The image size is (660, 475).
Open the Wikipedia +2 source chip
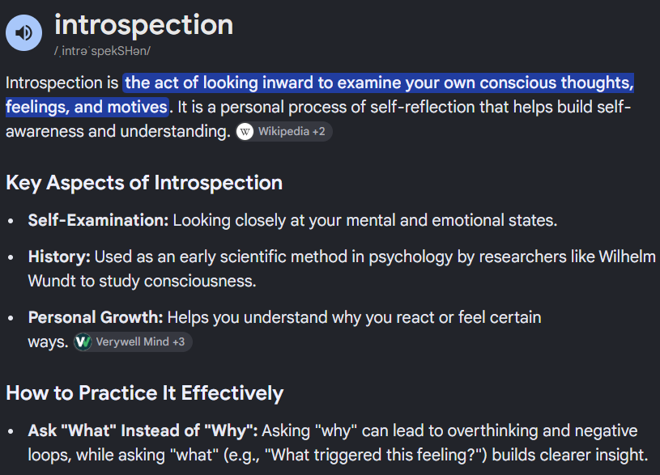point(284,132)
